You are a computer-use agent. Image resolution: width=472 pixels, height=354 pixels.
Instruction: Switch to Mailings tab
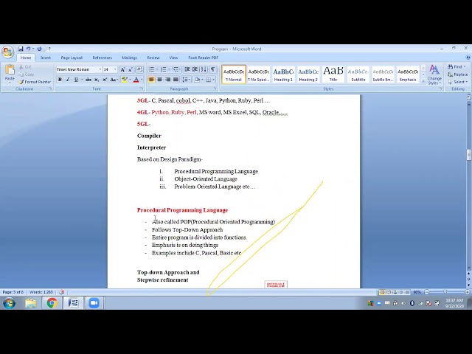130,58
